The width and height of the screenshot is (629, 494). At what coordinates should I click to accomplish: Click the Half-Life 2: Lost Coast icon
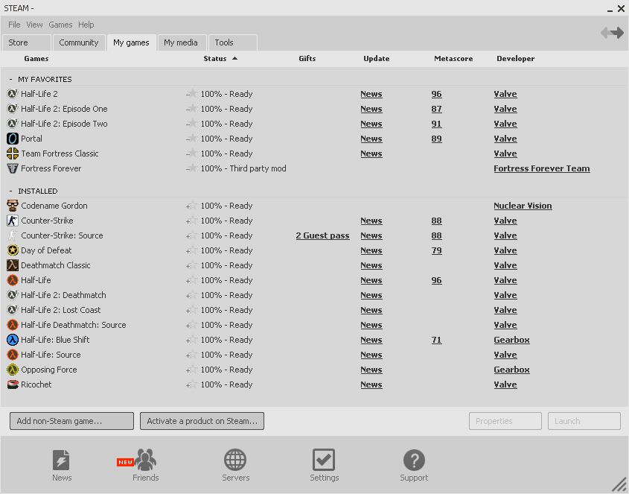pos(13,310)
